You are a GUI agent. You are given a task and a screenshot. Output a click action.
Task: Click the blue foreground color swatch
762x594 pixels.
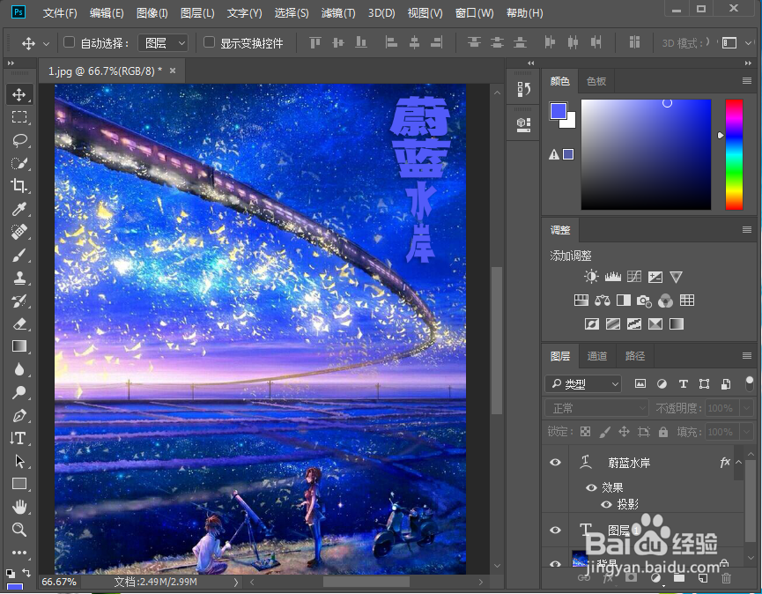(558, 111)
